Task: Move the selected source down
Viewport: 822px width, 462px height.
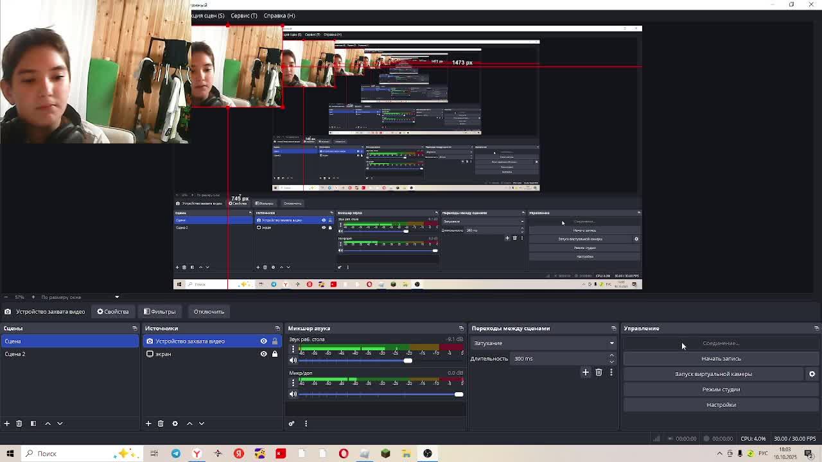Action: coord(202,424)
